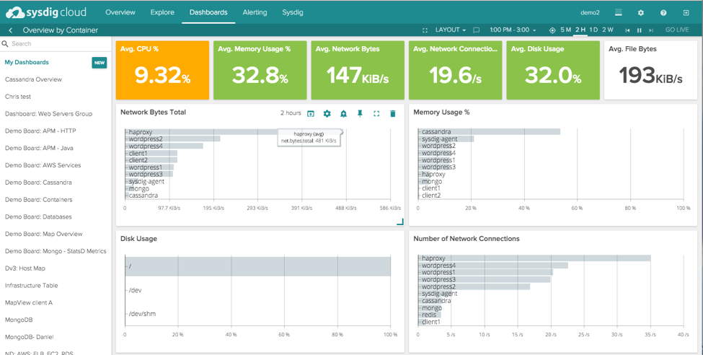
Task: Set time range to 2W
Action: (x=608, y=30)
